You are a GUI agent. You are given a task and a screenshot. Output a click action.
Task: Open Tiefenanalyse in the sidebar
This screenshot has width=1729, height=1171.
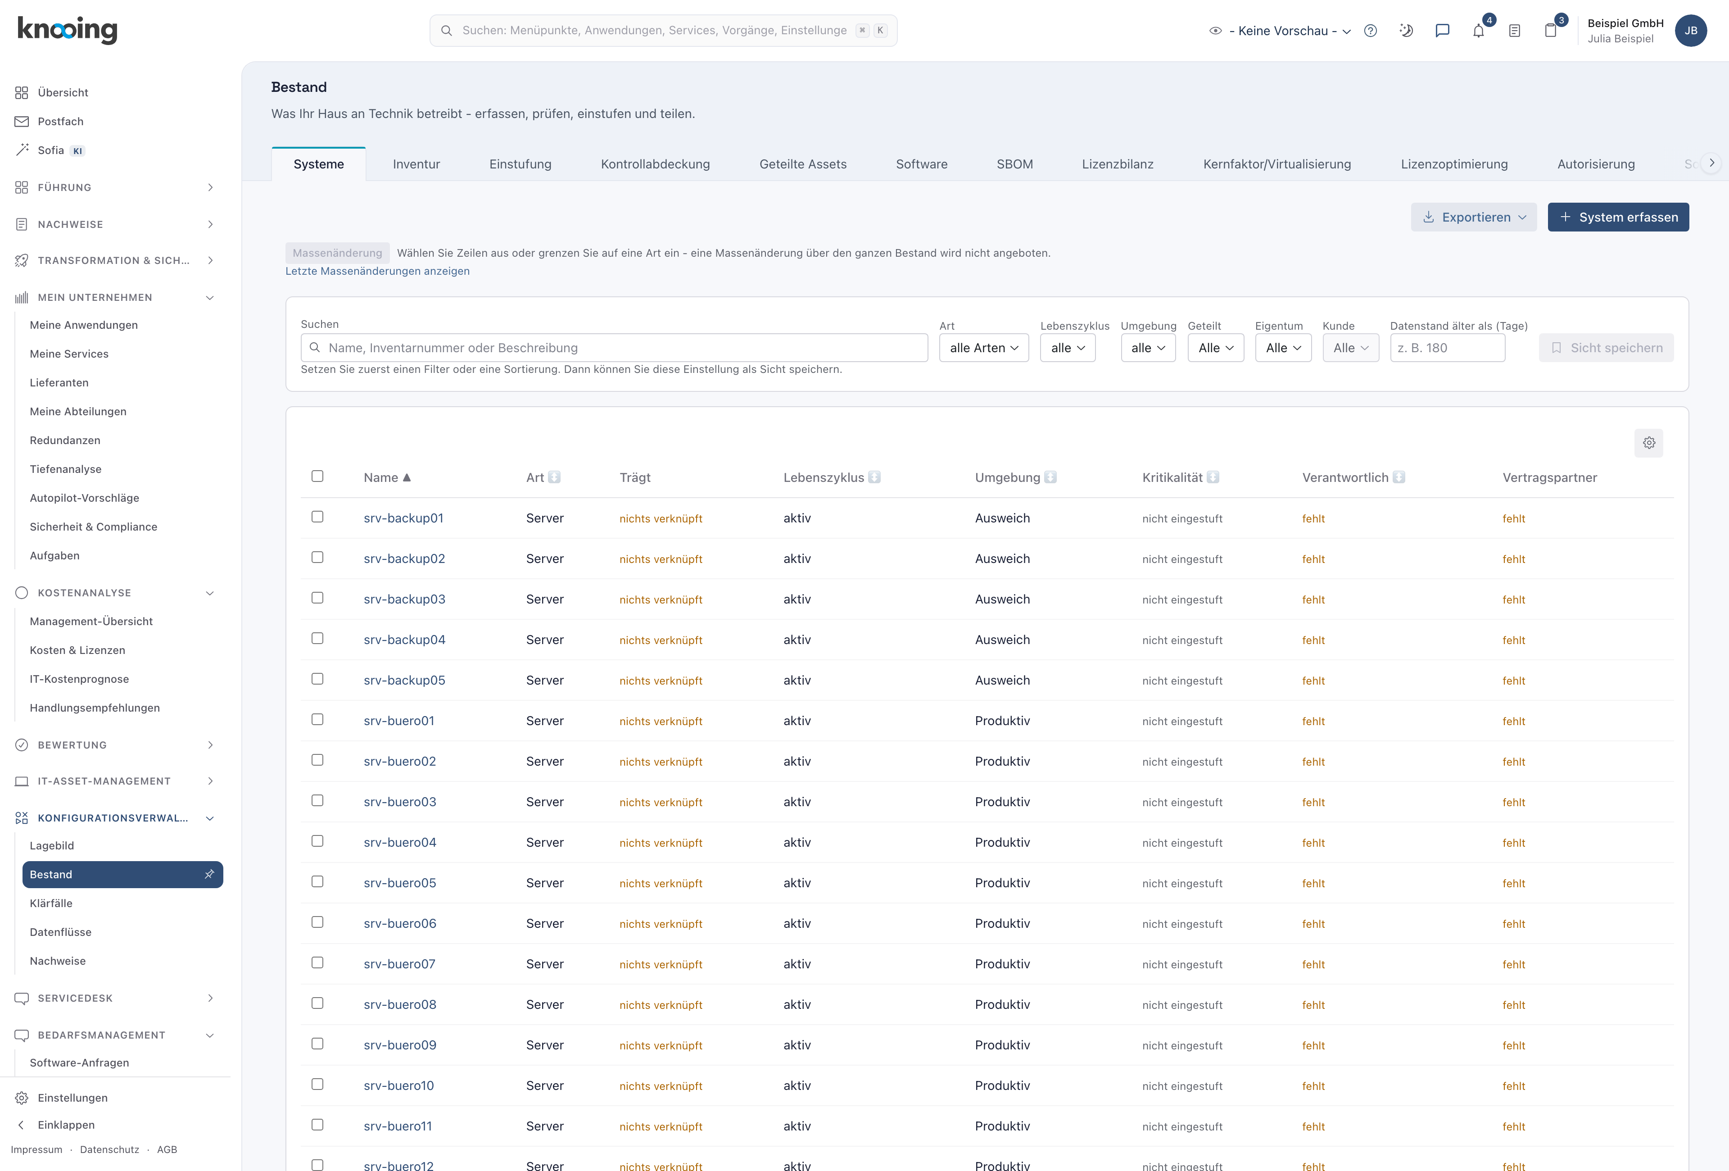click(x=65, y=469)
